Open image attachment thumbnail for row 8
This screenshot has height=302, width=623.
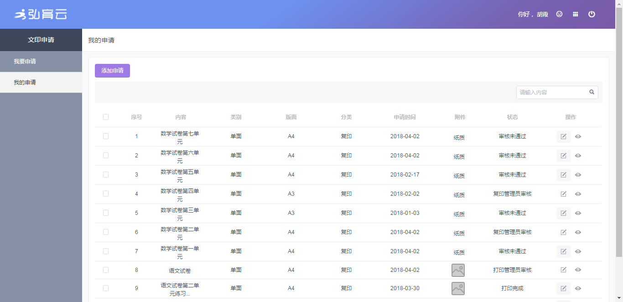pos(458,271)
